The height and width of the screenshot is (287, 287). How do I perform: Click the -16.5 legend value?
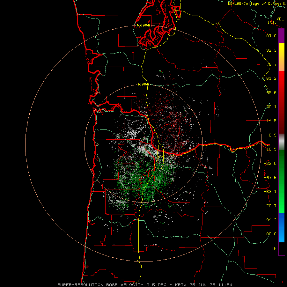(270, 149)
